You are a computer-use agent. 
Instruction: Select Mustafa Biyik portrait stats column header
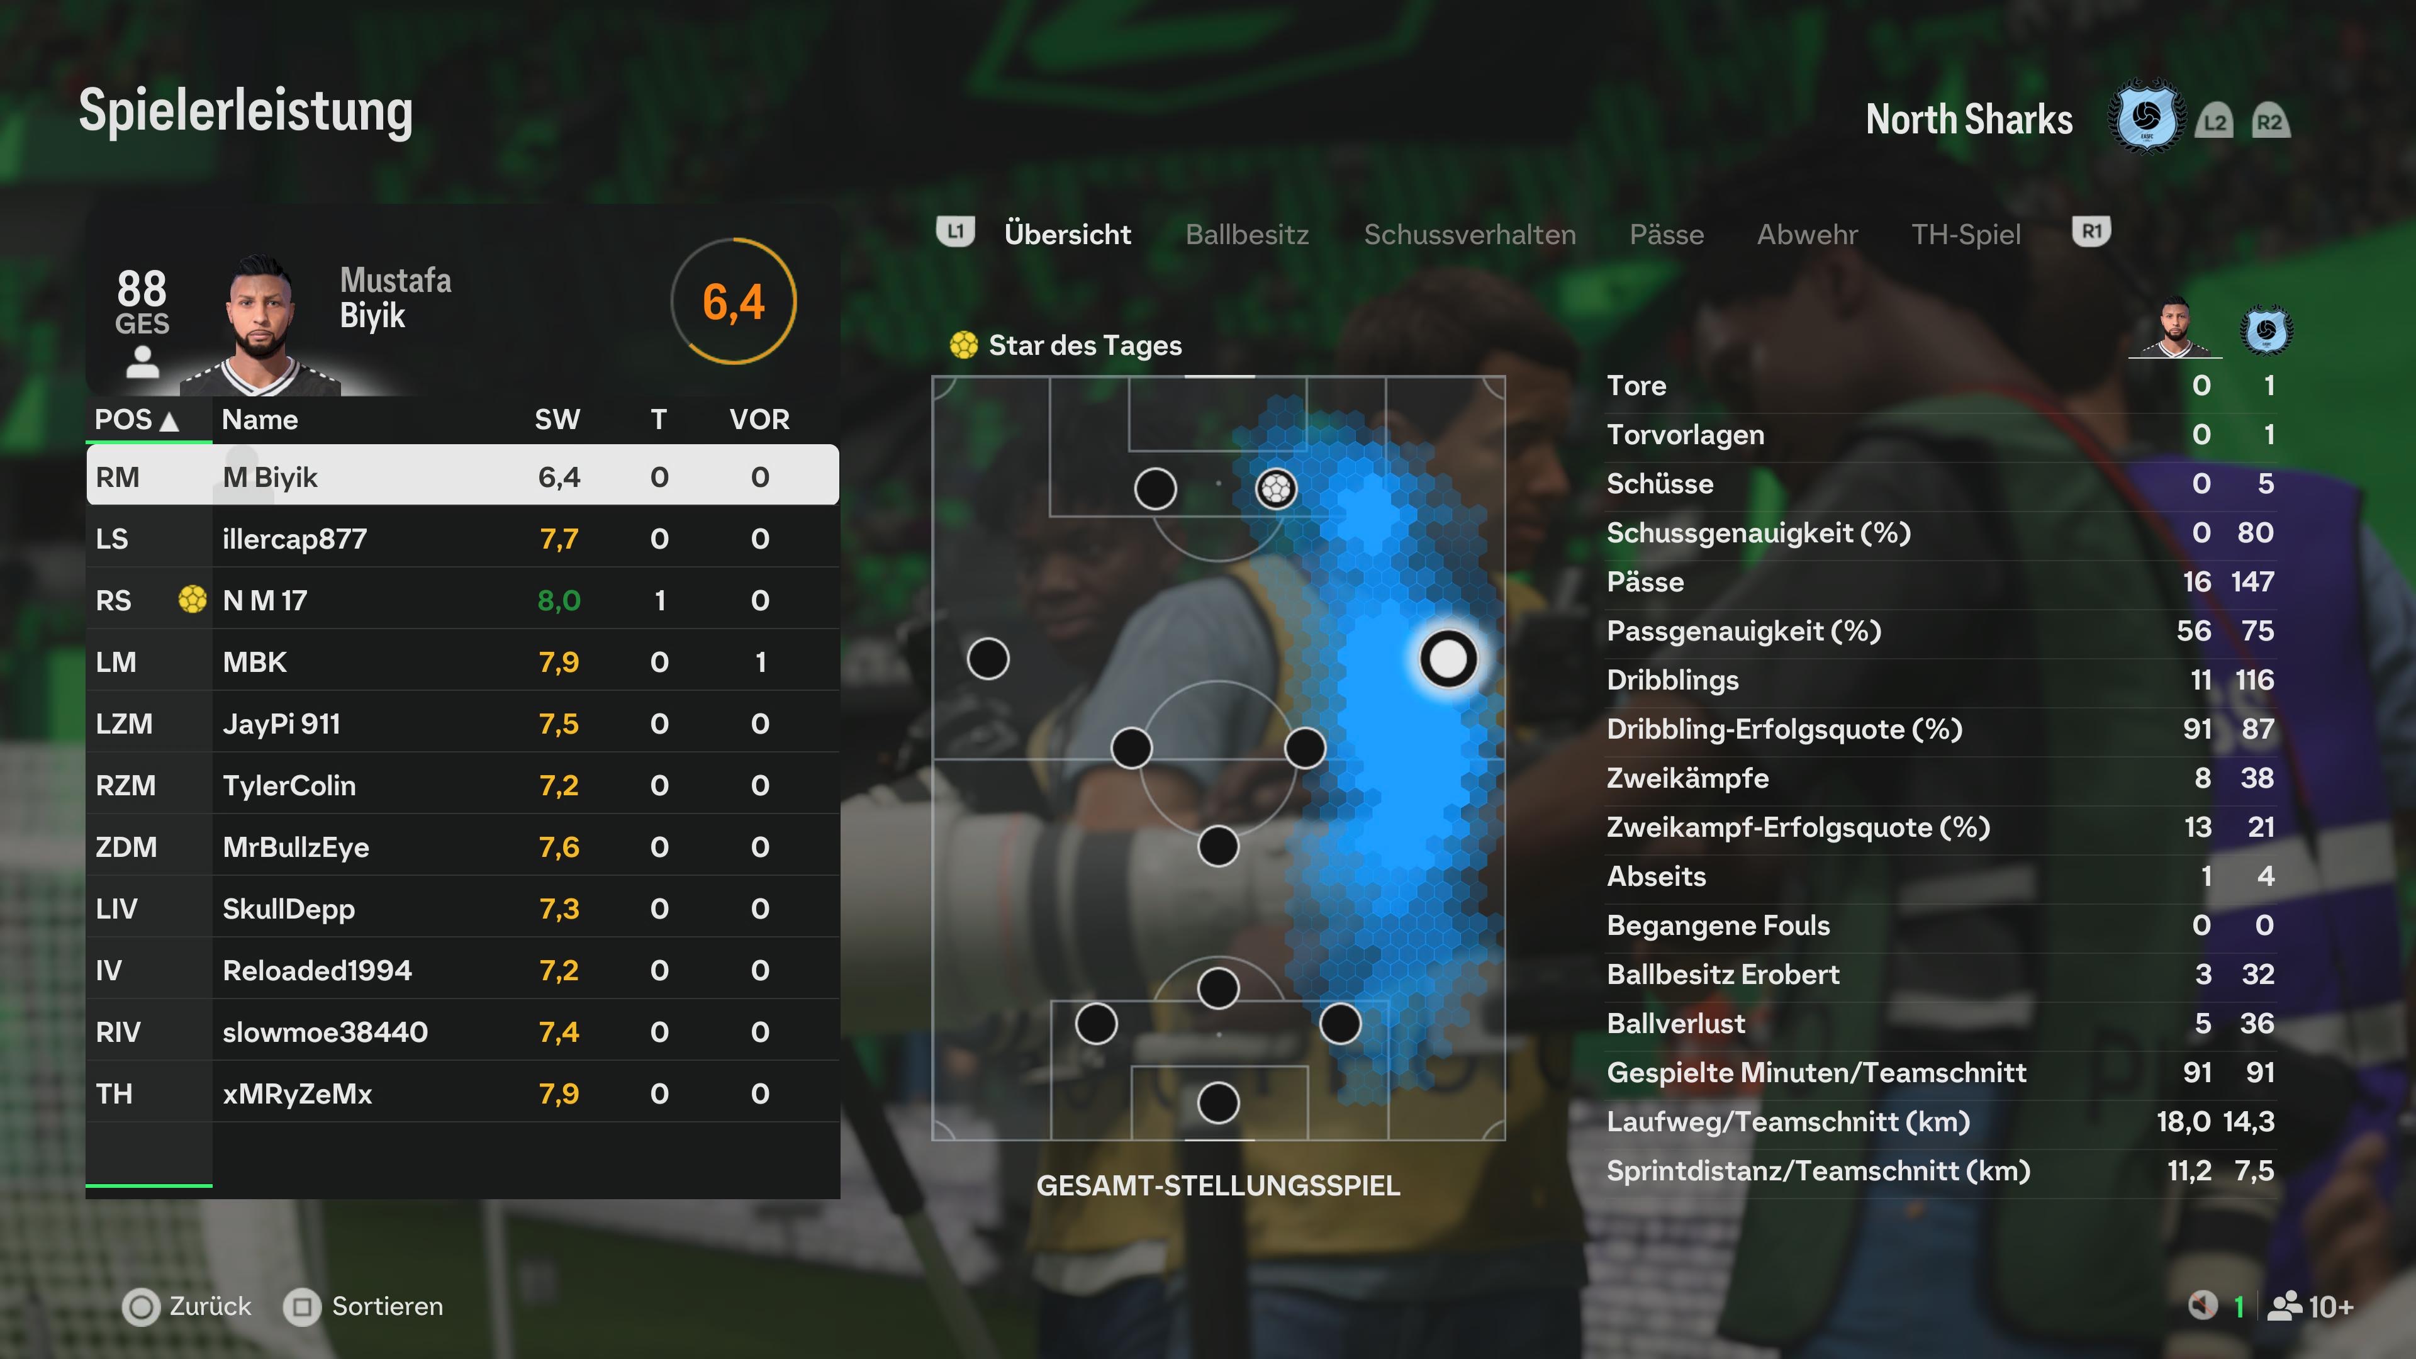click(x=2176, y=328)
